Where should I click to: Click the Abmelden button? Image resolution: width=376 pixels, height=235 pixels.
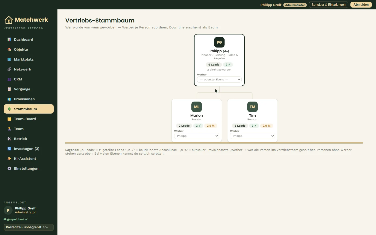pos(361,5)
